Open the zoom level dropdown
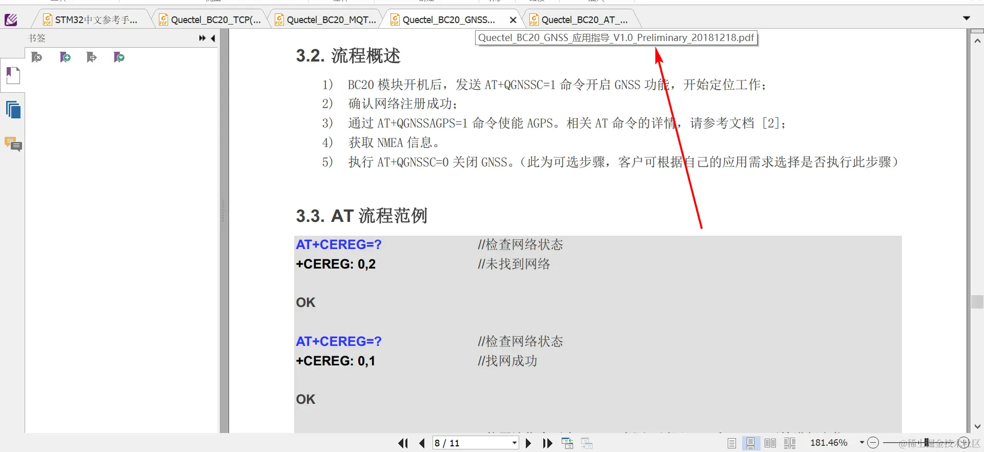The width and height of the screenshot is (984, 452). point(862,442)
